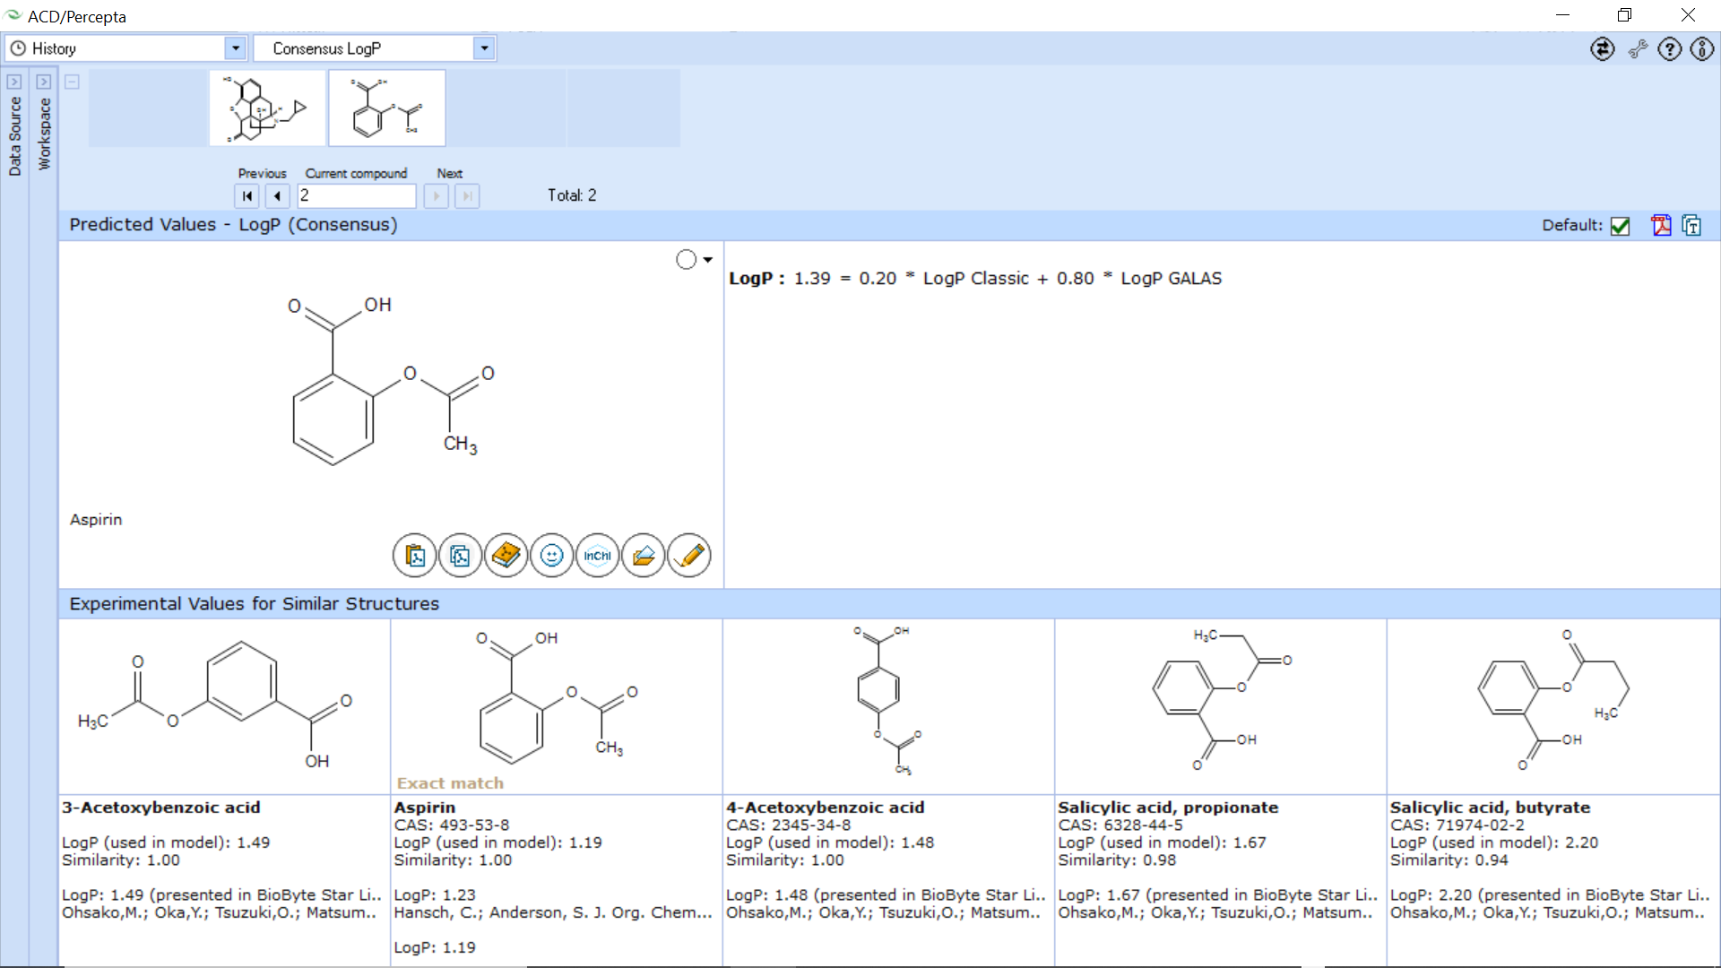The width and height of the screenshot is (1721, 968).
Task: Click the smiley face feedback icon
Action: [x=551, y=556]
